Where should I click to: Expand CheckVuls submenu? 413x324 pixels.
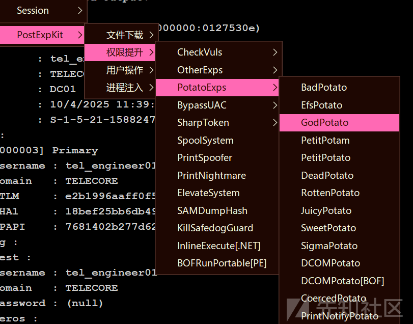(275, 52)
